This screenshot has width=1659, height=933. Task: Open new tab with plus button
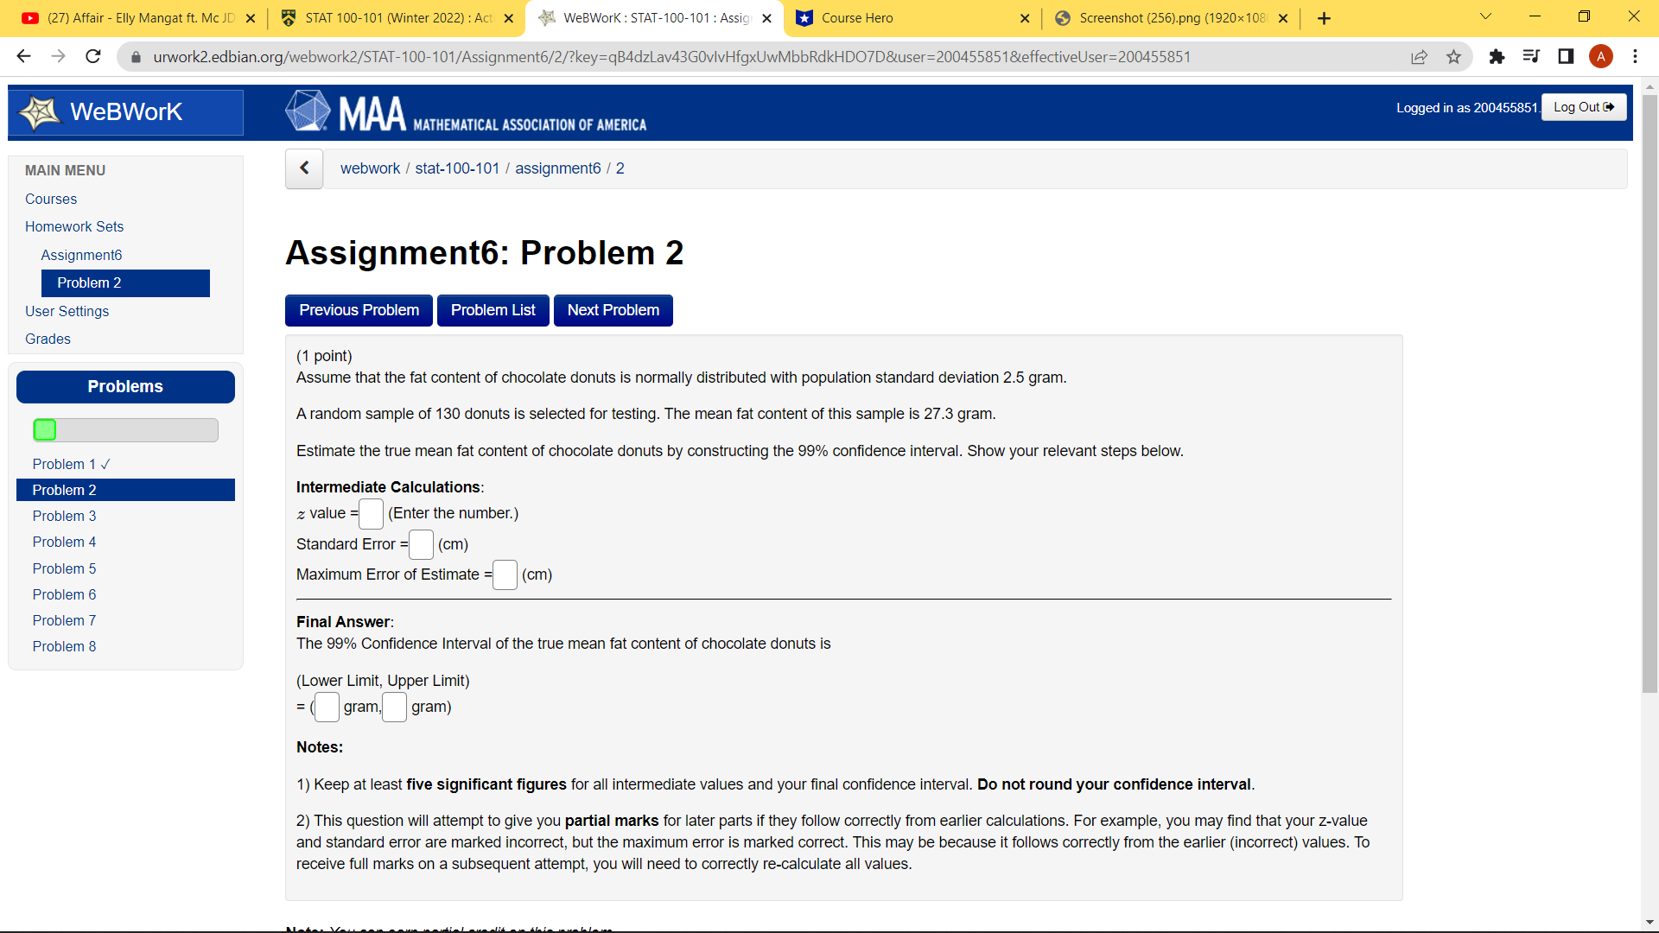tap(1324, 18)
